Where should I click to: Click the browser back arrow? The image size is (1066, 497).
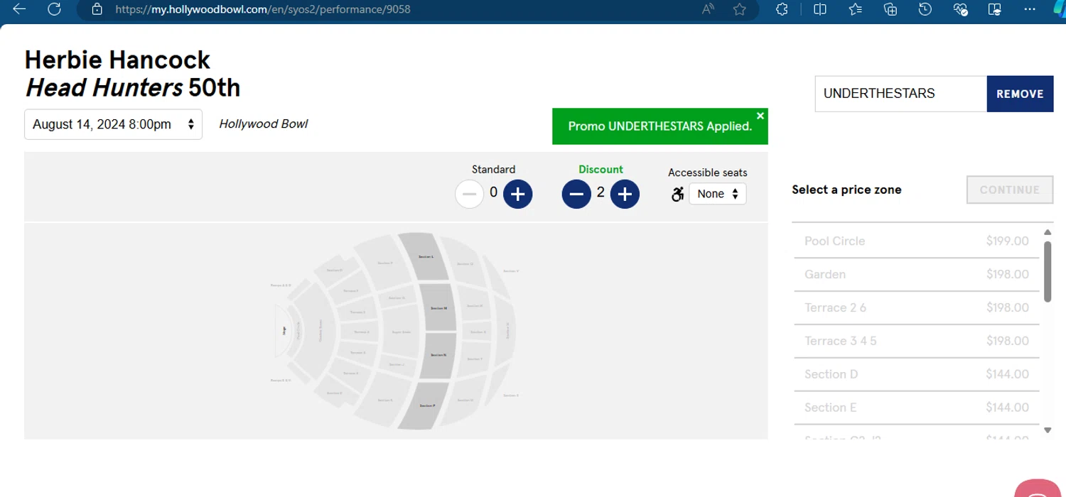click(x=19, y=9)
